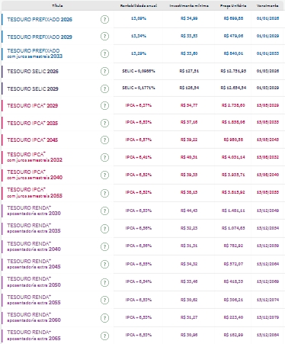The width and height of the screenshot is (285, 344).
Task: Open help icon for Tesouro Prefixado 2029
Action: (104, 37)
